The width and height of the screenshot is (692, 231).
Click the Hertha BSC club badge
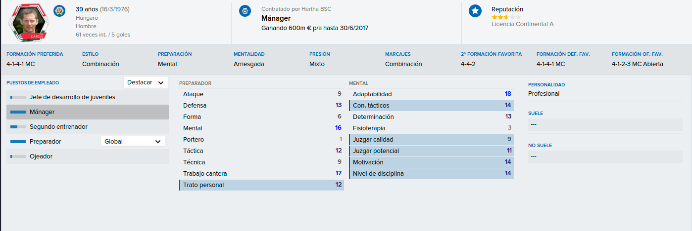pyautogui.click(x=245, y=11)
